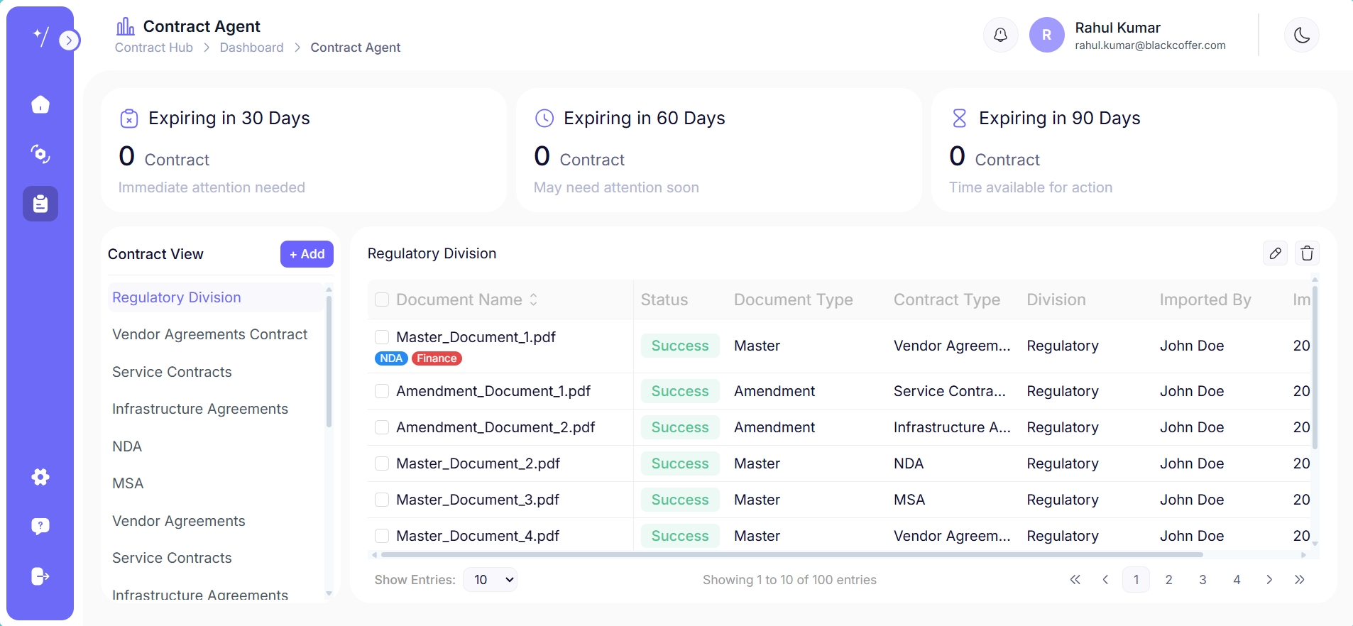Select Vendor Agreements Contract view
Screen dimensions: 1353x626
point(209,334)
